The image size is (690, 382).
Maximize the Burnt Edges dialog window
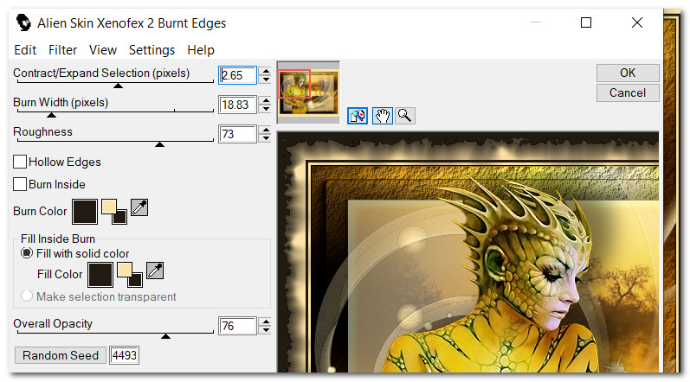coord(586,22)
